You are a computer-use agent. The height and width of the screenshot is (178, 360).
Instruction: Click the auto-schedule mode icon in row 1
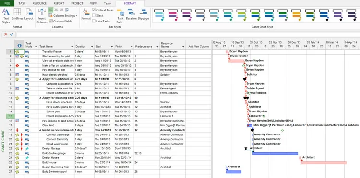pyautogui.click(x=27, y=52)
